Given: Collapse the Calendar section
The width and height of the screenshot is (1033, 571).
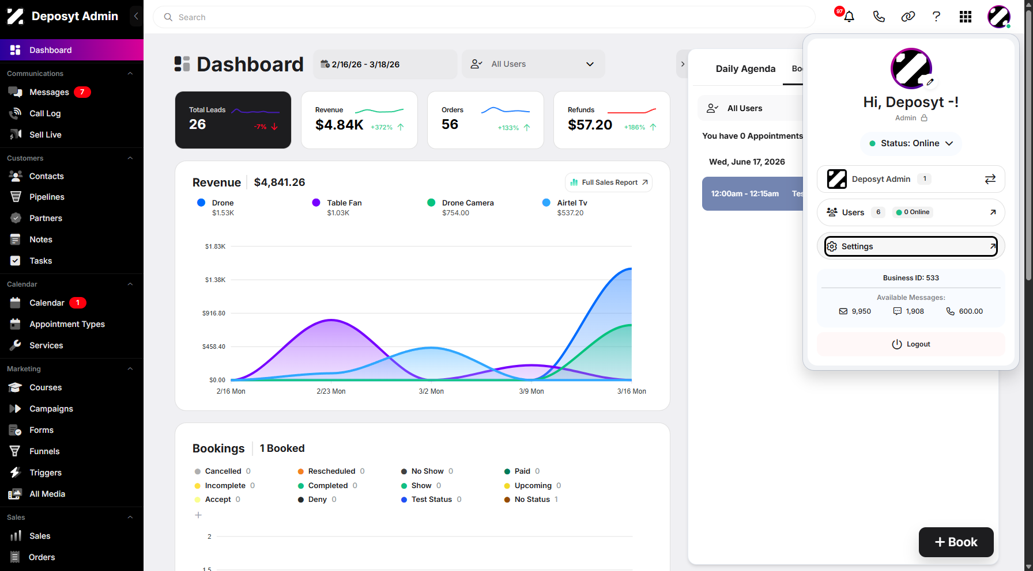Looking at the screenshot, I should point(130,284).
